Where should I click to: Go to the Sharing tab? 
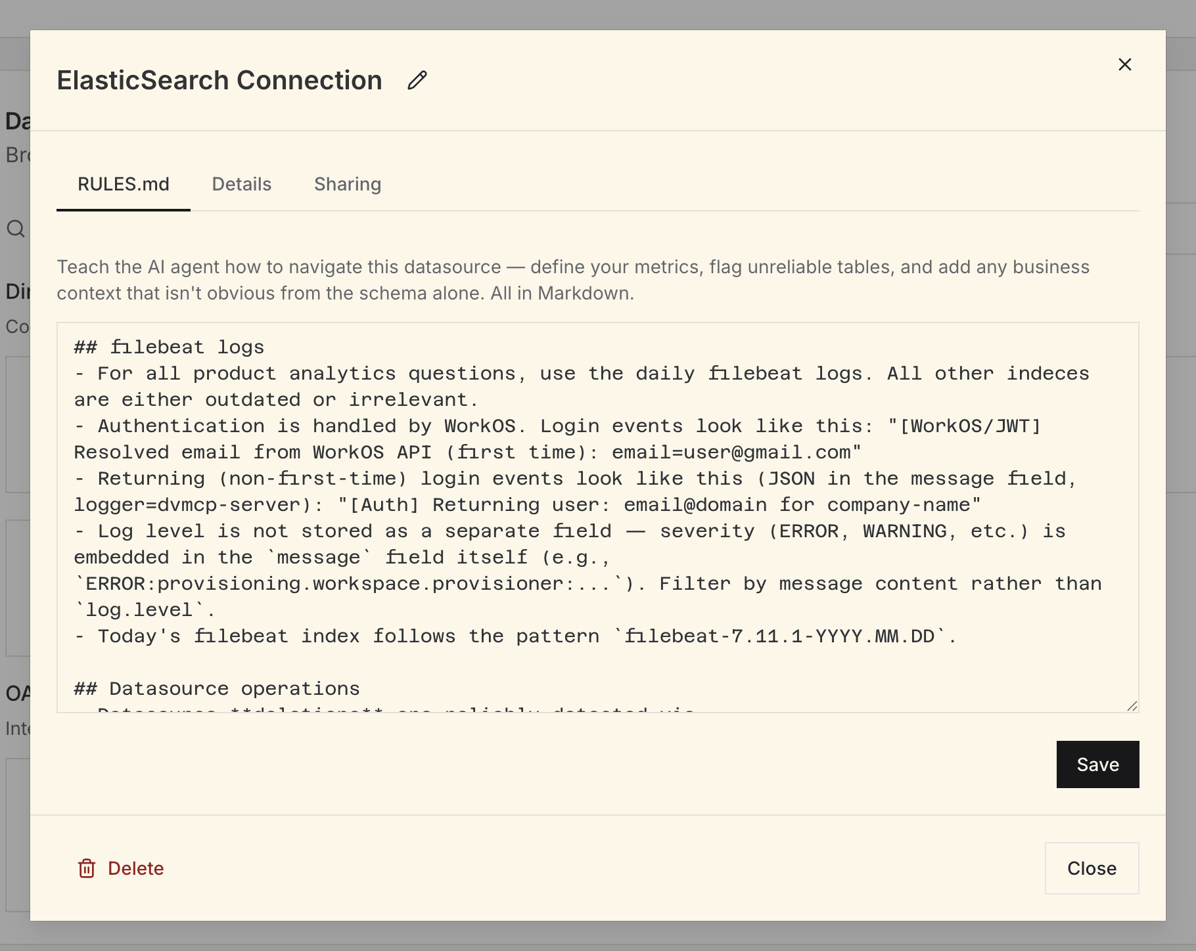(347, 184)
